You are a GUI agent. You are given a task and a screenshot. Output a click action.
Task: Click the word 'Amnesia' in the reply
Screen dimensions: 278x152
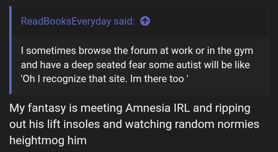(148, 108)
